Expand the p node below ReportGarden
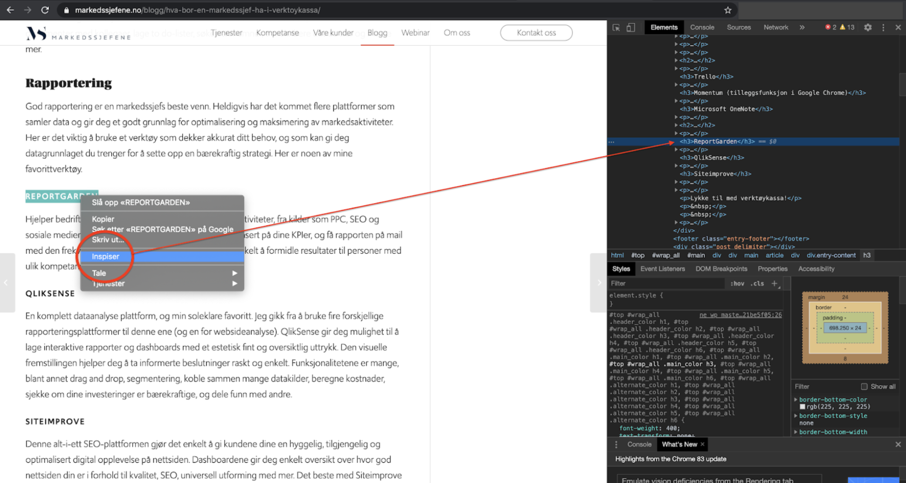Image resolution: width=906 pixels, height=483 pixels. [x=676, y=149]
